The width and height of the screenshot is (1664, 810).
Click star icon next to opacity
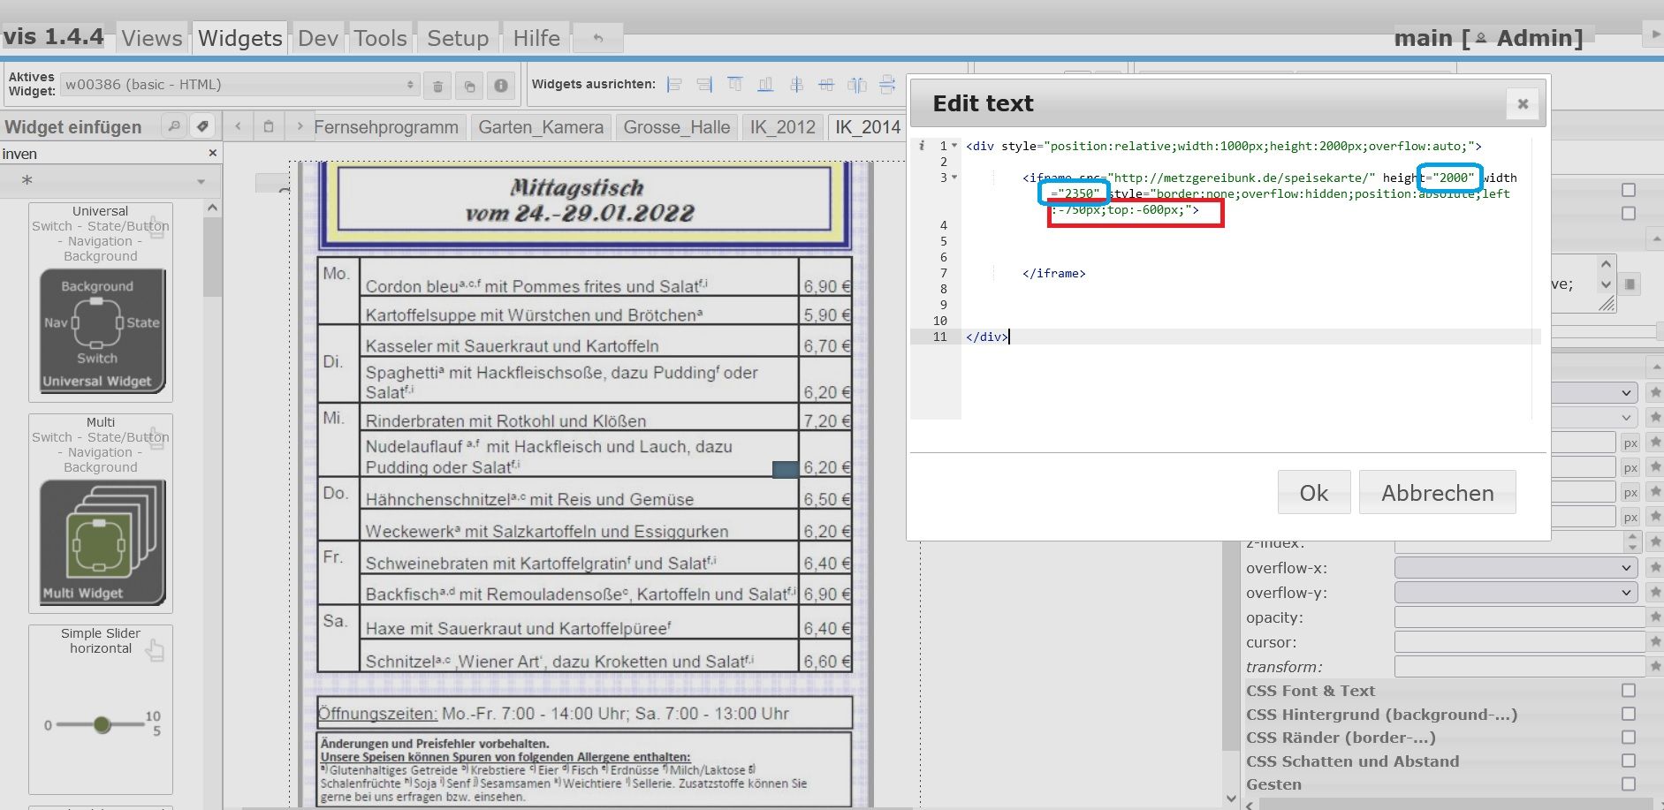pyautogui.click(x=1655, y=617)
